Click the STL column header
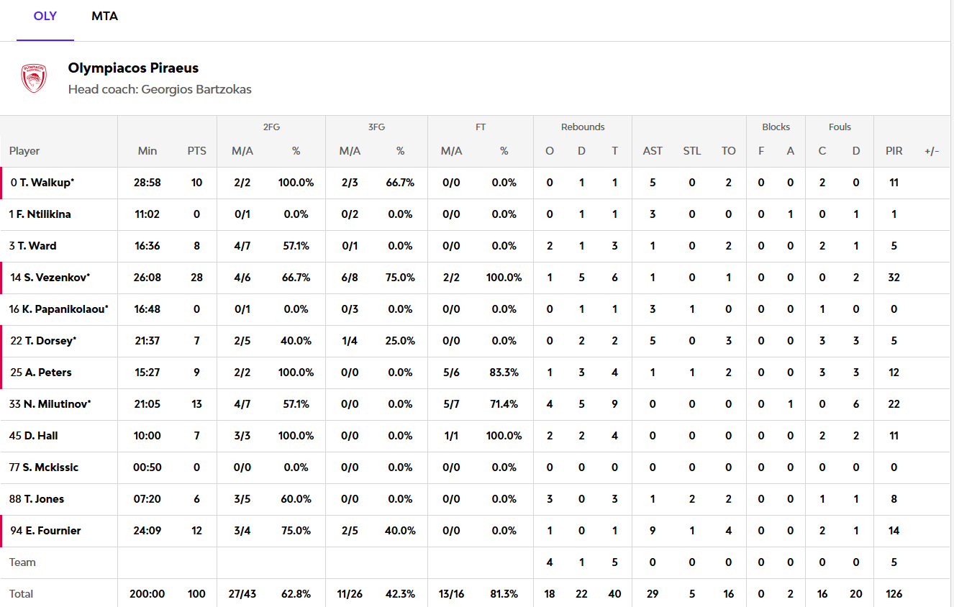This screenshot has width=954, height=607. (692, 151)
